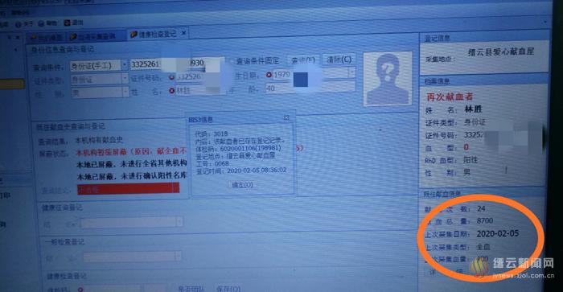The height and width of the screenshot is (292, 563).
Task: Click the 清除(C) button
Action: (339, 60)
